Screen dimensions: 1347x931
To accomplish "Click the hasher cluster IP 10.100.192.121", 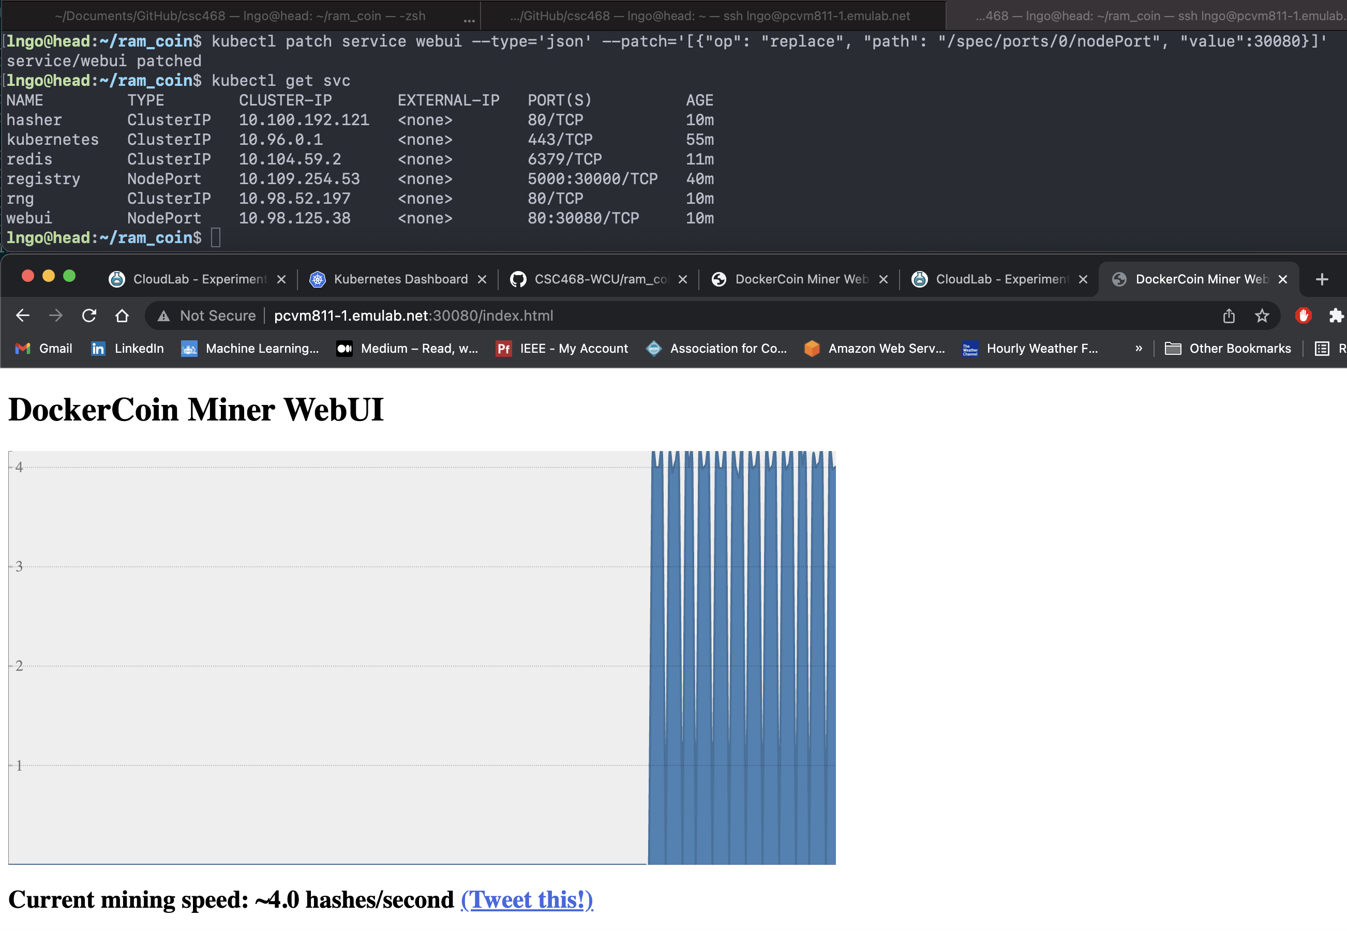I will pos(304,120).
